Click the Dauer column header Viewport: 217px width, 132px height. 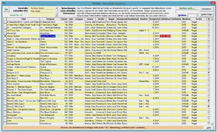tap(64, 19)
